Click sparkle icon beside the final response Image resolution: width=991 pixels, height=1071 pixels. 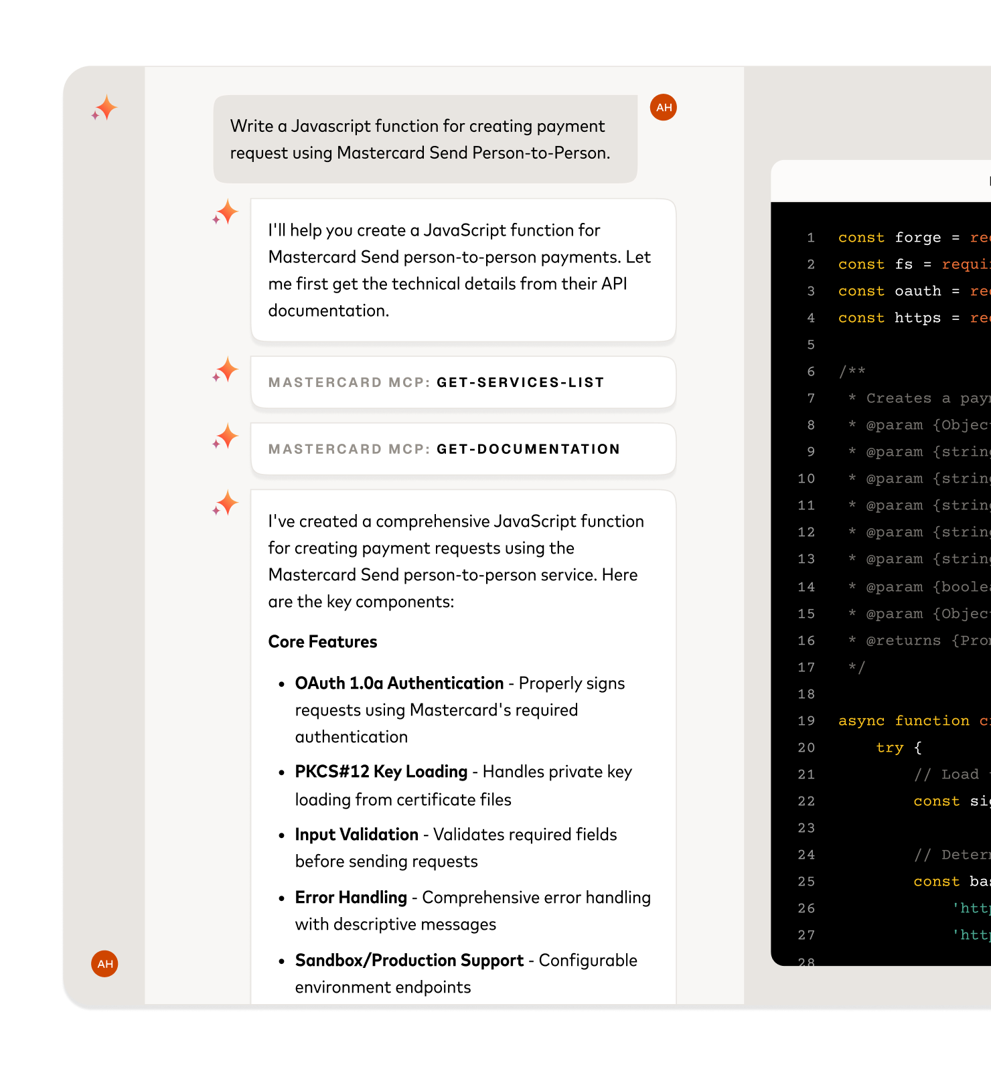coord(226,503)
